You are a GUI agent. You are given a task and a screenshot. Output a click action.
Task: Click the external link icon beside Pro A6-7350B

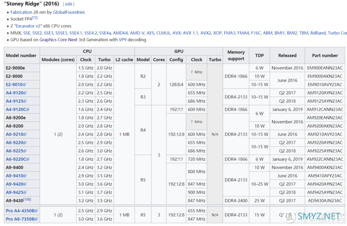36,219
